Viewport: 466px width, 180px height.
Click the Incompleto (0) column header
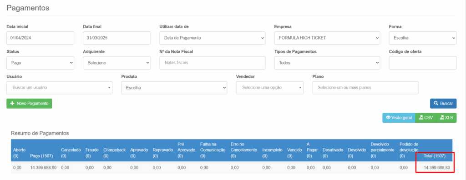[x=272, y=153]
